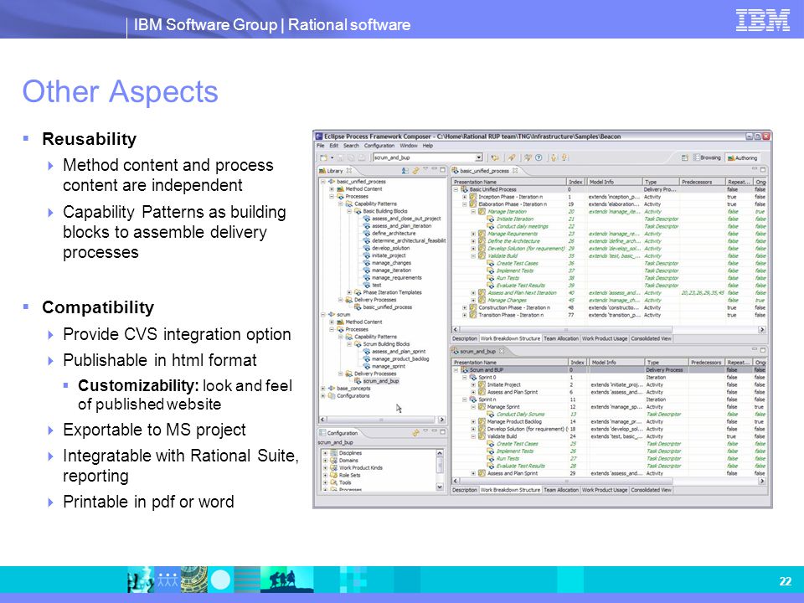Collapse the Sprint n row
The width and height of the screenshot is (804, 603).
point(465,399)
